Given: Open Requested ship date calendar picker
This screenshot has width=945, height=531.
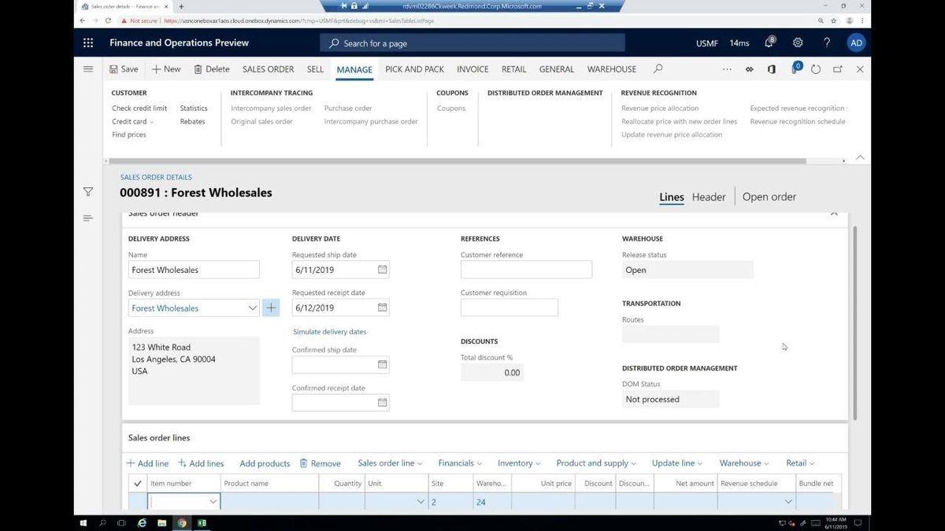Looking at the screenshot, I should [382, 270].
